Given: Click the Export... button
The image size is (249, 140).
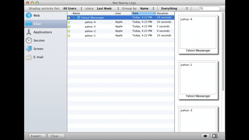Looking at the screenshot, I should point(37,136).
